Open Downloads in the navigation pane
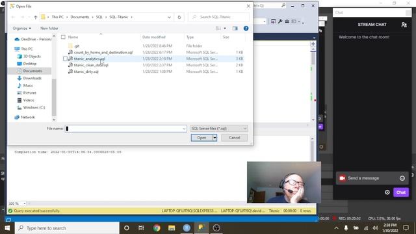The image size is (416, 234). tap(29, 78)
